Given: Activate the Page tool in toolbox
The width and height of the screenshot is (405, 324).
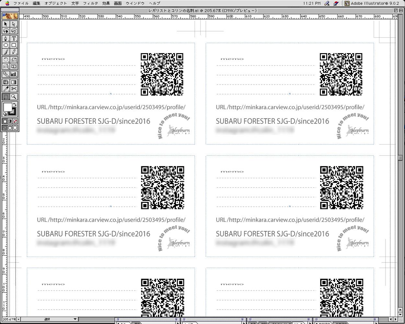Looking at the screenshot, I should click(6, 97).
